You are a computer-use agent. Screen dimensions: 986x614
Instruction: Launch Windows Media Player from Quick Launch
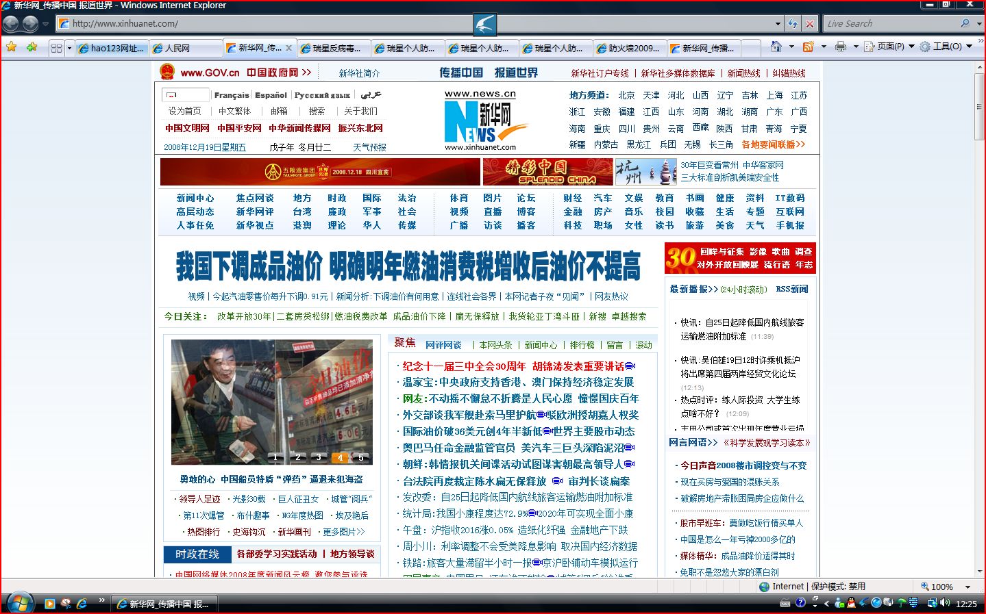[49, 603]
